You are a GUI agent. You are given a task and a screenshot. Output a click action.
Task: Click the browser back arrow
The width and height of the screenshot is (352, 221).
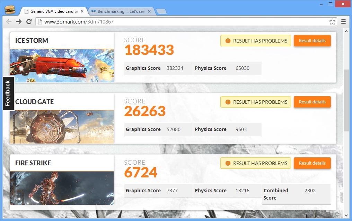click(9, 21)
